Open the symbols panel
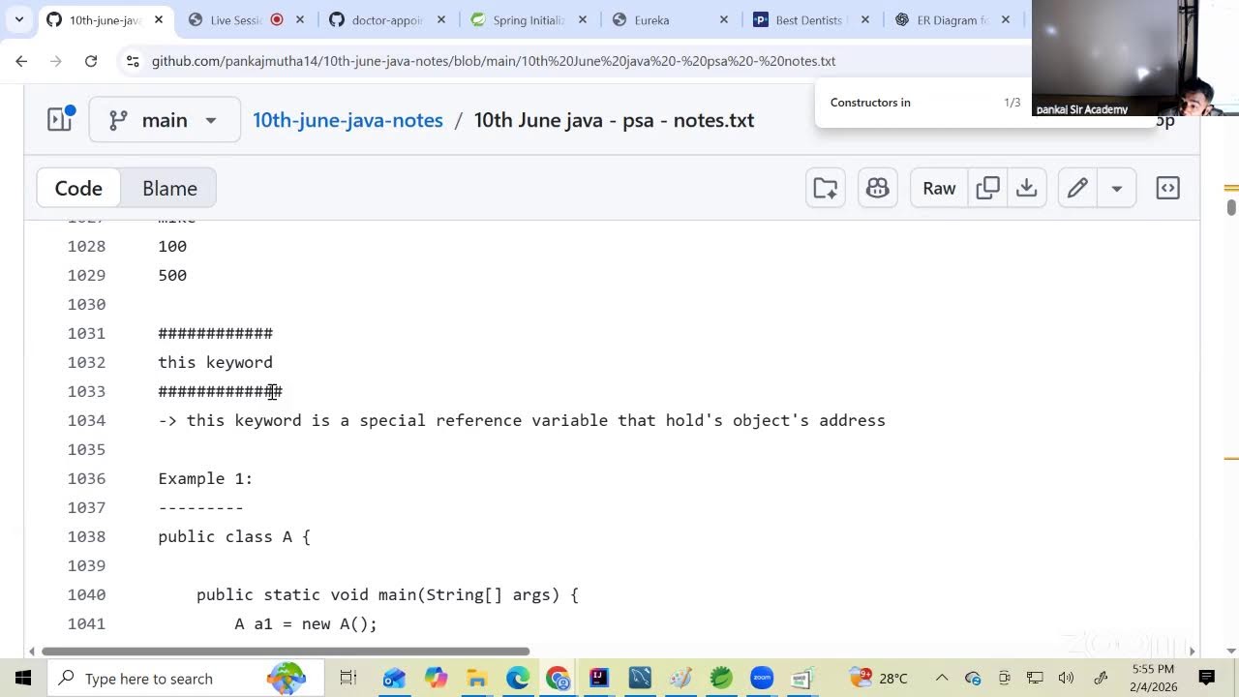The image size is (1239, 697). 1168,188
